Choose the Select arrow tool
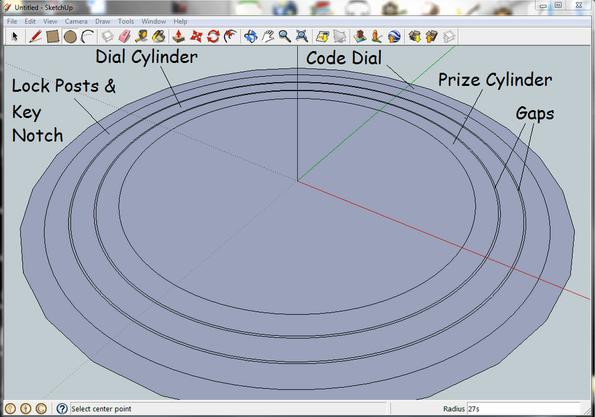Screen dimensions: 595x417 [x=15, y=37]
